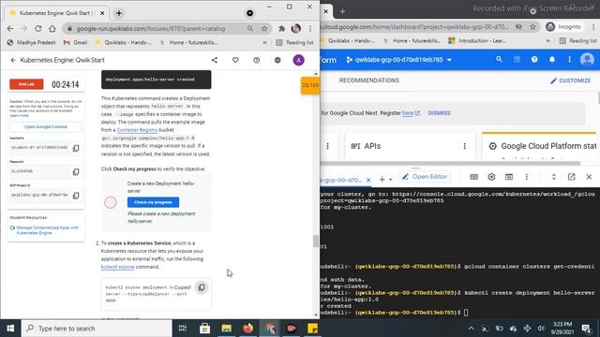Expand the Cloud Shell new-tab dropdown arrow

pyautogui.click(x=390, y=180)
